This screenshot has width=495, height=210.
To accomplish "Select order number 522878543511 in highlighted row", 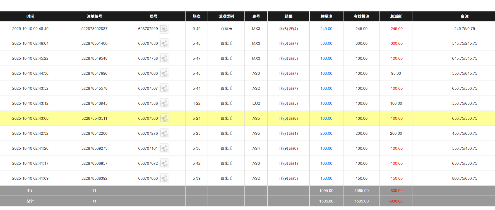I will pyautogui.click(x=94, y=118).
